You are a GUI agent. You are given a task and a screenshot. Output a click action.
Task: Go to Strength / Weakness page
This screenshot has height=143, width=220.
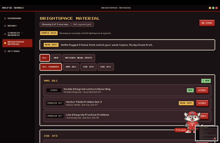tap(15, 34)
